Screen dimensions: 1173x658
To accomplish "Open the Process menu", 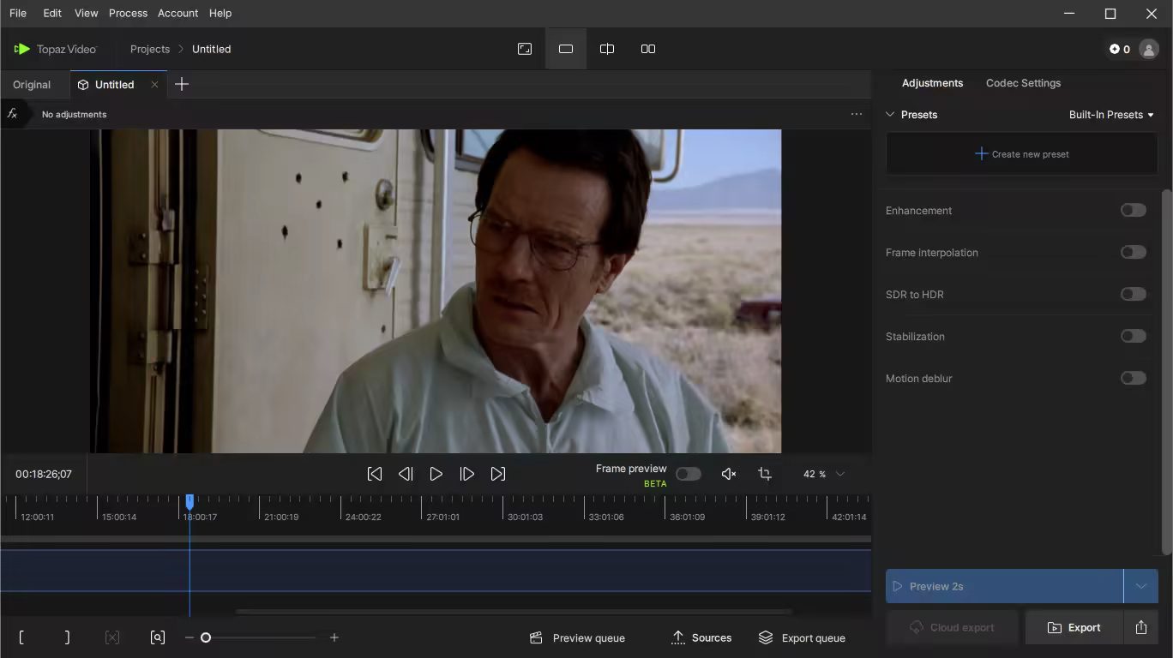I will (x=128, y=13).
